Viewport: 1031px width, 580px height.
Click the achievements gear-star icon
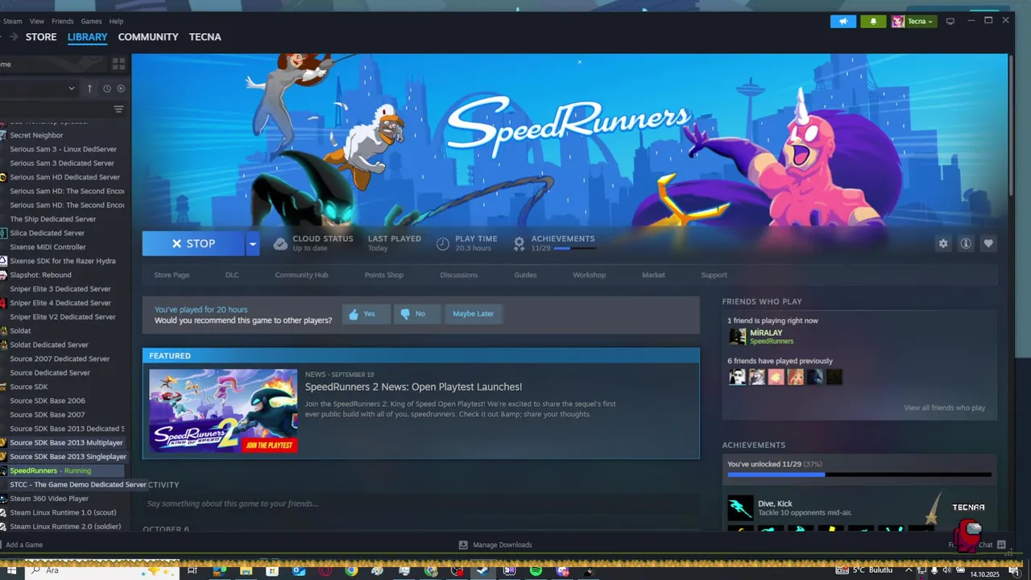pyautogui.click(x=519, y=243)
